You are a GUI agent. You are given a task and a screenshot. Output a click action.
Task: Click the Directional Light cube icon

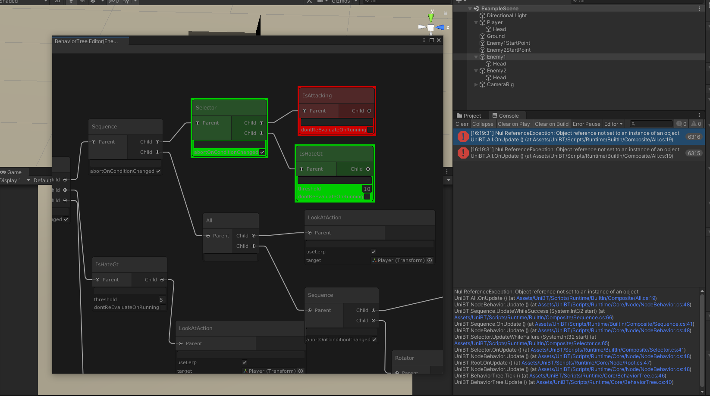[483, 16]
